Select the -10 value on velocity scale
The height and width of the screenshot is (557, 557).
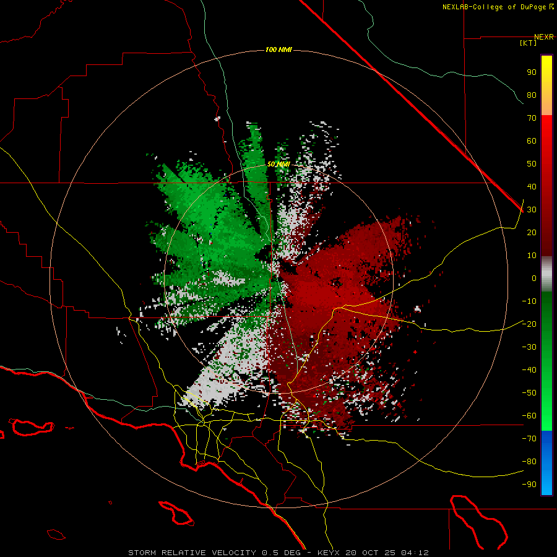click(x=529, y=301)
